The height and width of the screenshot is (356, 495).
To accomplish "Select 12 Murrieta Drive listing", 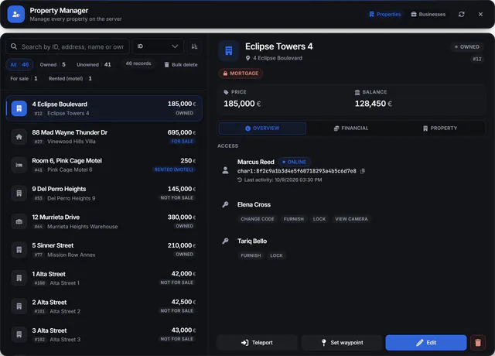I will 104,221.
